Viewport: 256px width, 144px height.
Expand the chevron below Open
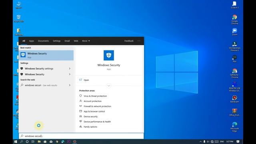(x=109, y=86)
